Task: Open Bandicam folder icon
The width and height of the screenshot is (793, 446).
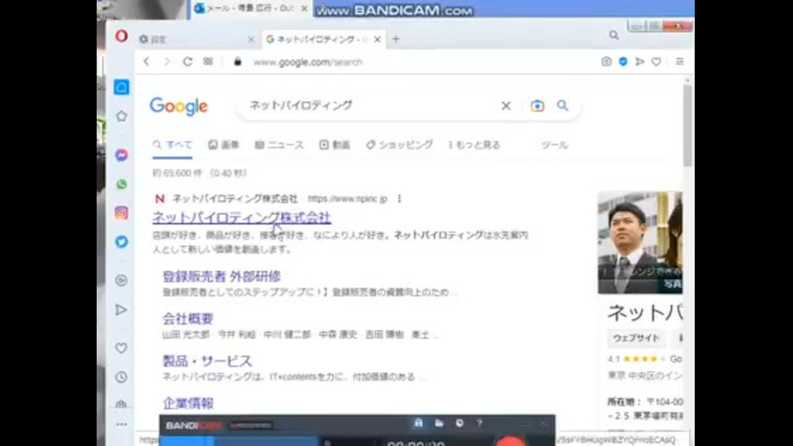Action: coord(439,423)
